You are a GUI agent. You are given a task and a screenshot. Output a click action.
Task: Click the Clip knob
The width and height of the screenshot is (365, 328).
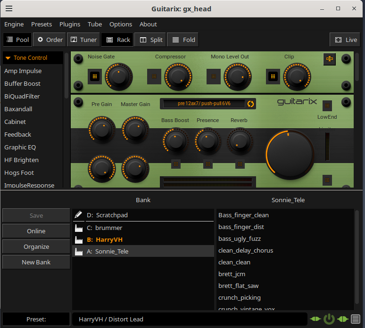pyautogui.click(x=297, y=76)
